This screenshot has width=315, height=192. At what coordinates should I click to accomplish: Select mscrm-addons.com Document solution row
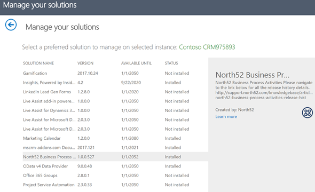pos(115,148)
